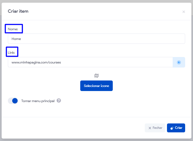Click the spinner icon inside Criar button
Image resolution: width=193 pixels, height=141 pixels.
click(x=172, y=128)
